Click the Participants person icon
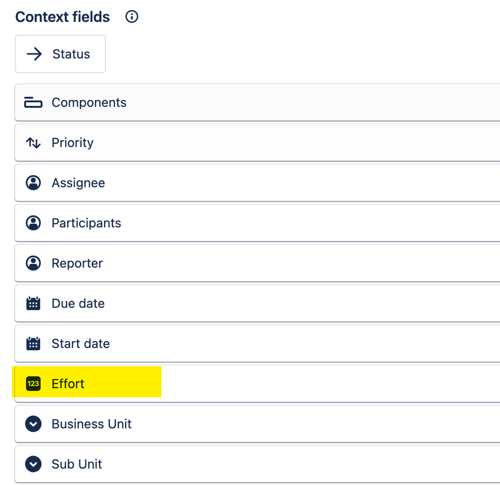Viewport: 500px width, 485px height. click(33, 223)
